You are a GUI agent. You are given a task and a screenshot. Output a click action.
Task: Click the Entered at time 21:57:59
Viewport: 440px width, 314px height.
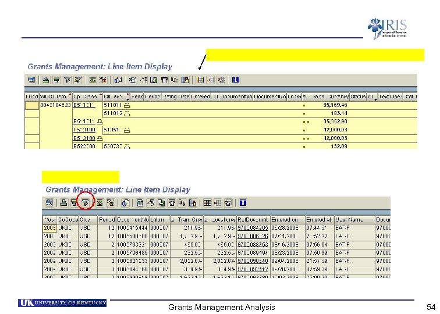[317, 261]
